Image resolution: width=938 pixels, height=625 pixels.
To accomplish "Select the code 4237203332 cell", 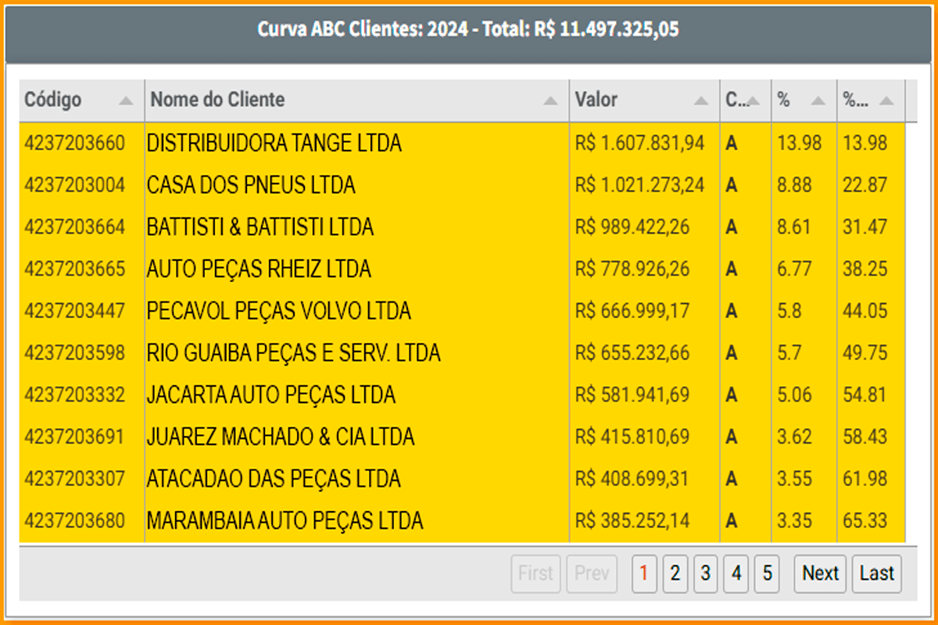I will 76,395.
